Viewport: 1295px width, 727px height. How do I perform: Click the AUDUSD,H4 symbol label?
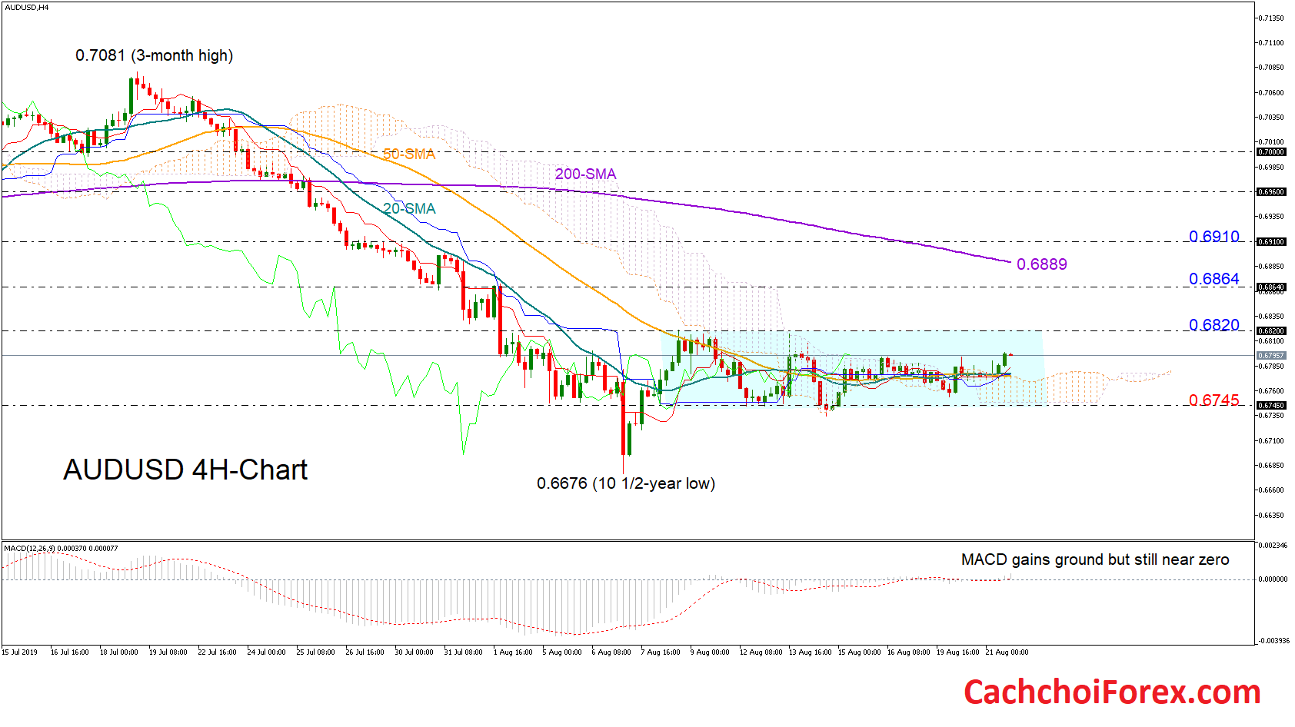(x=26, y=7)
